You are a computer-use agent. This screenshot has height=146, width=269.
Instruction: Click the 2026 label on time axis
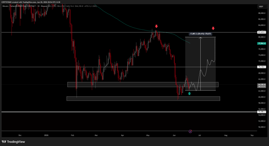46,135
